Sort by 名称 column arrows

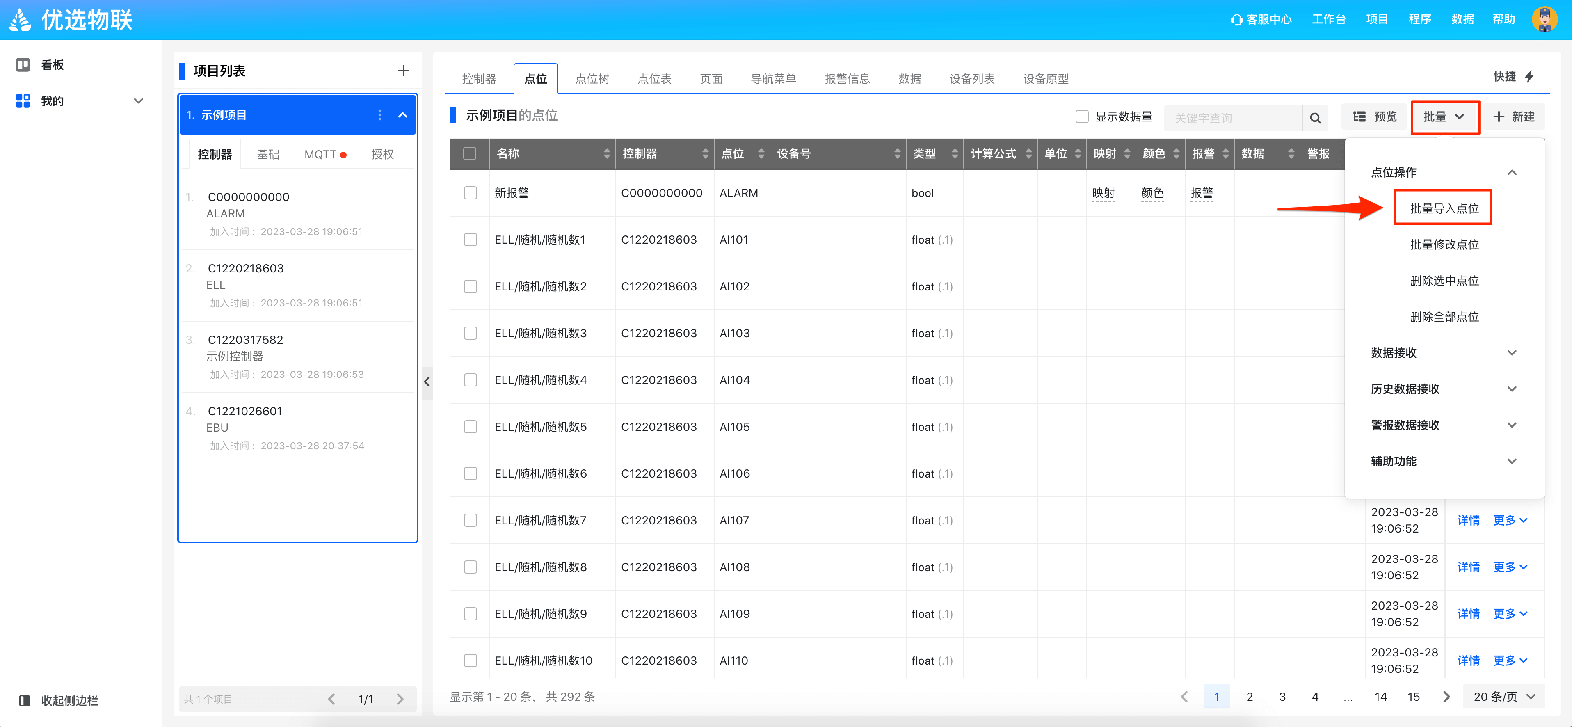tap(607, 154)
